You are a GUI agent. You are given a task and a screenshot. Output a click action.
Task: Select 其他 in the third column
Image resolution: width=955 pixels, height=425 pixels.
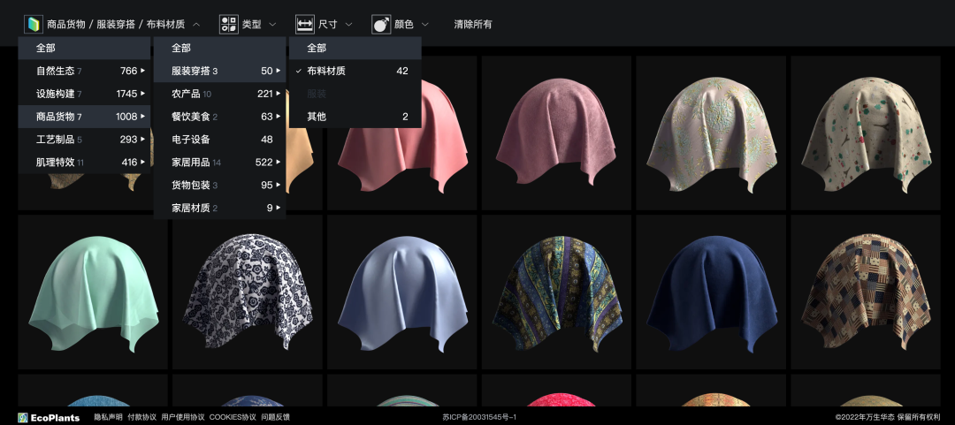355,117
